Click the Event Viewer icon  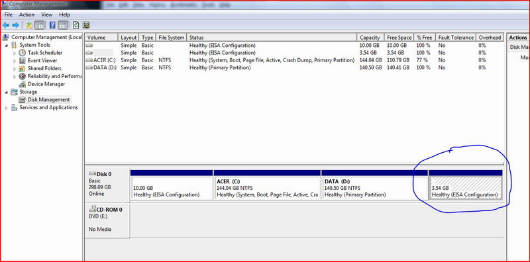pos(23,60)
